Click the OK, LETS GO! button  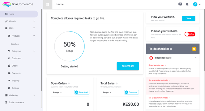(x=128, y=66)
